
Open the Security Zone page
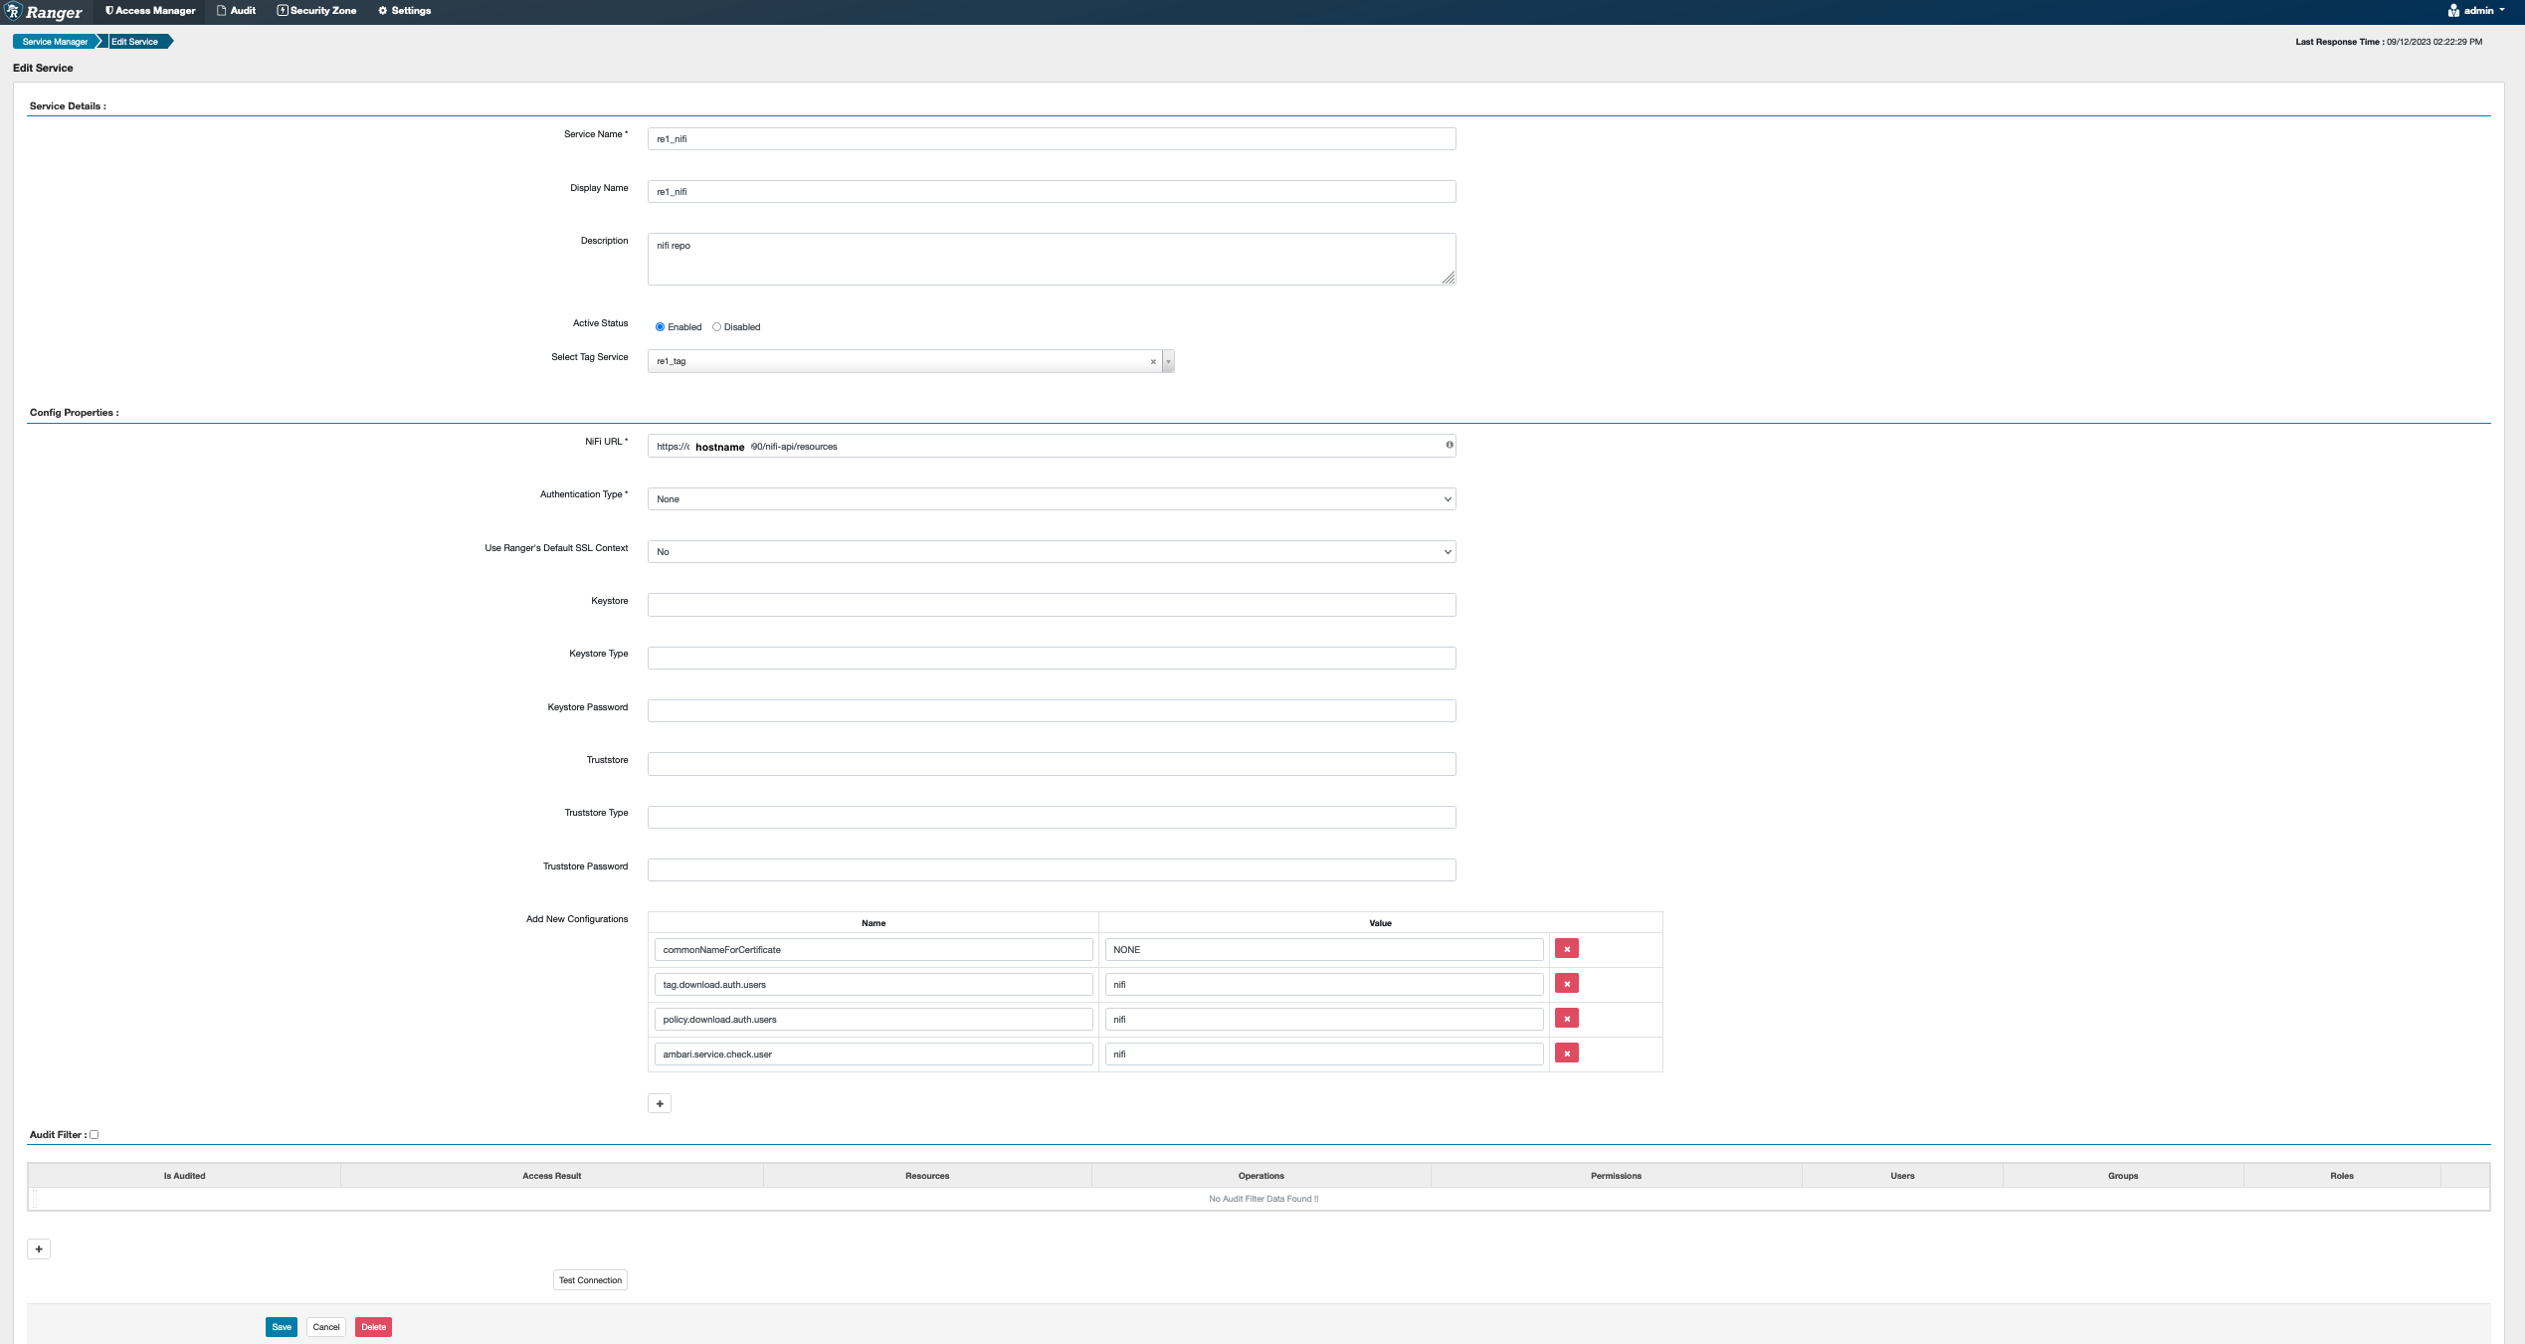316,11
